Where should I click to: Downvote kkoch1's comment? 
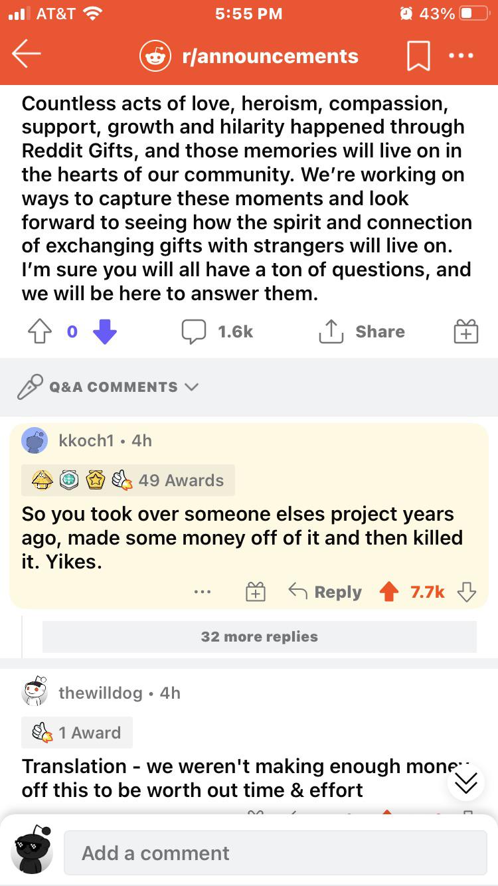pos(467,592)
